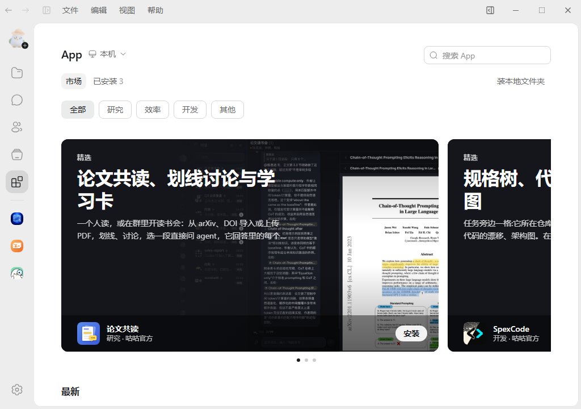Open the chat bubble icon in sidebar
The height and width of the screenshot is (409, 581).
click(17, 100)
